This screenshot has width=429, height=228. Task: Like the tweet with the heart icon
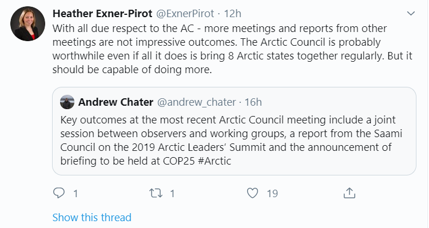252,193
